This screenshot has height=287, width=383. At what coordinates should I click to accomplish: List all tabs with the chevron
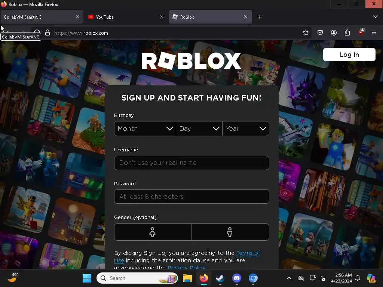tap(376, 17)
